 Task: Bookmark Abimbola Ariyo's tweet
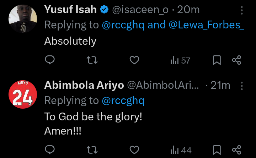click(x=217, y=150)
